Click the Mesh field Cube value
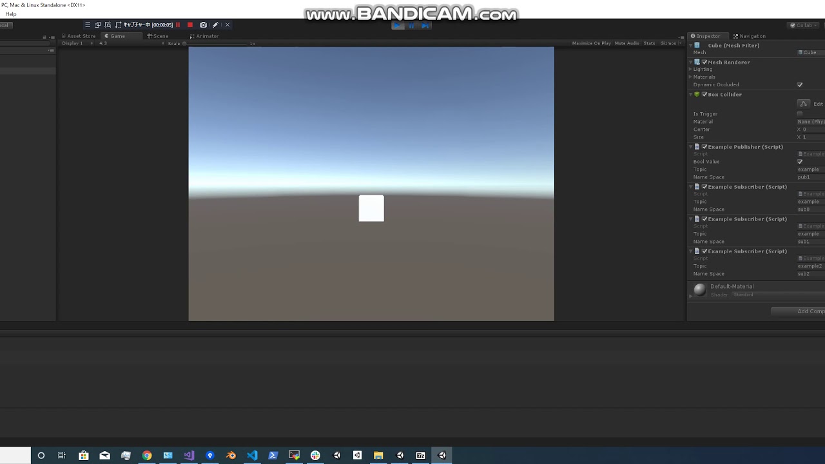825x464 pixels. (x=811, y=52)
